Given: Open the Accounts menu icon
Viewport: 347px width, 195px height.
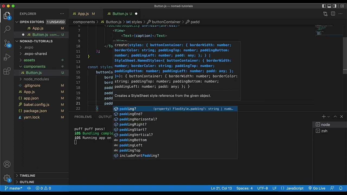Looking at the screenshot, I should (7, 164).
